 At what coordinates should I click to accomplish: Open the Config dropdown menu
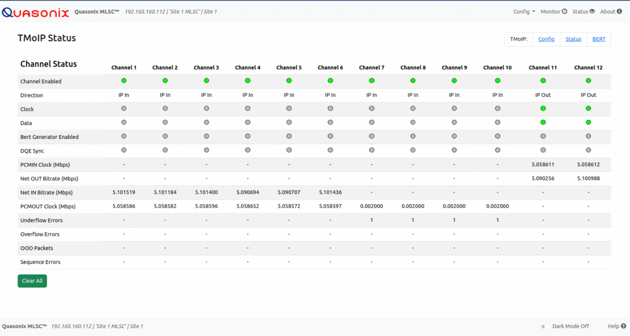click(524, 12)
